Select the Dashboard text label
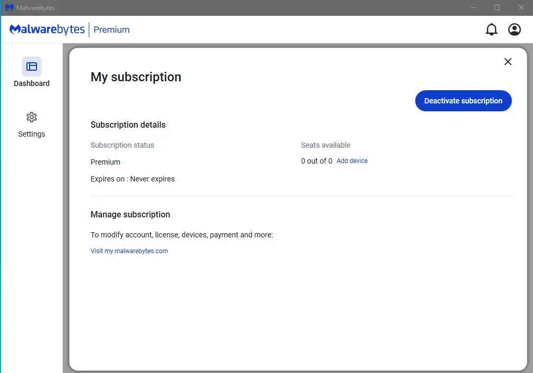The image size is (533, 373). coord(32,83)
